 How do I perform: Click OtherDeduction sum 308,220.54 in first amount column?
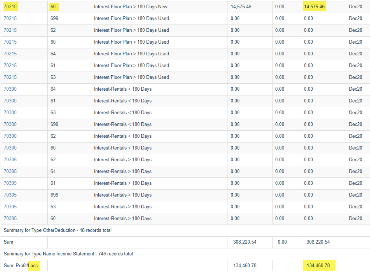coord(245,242)
